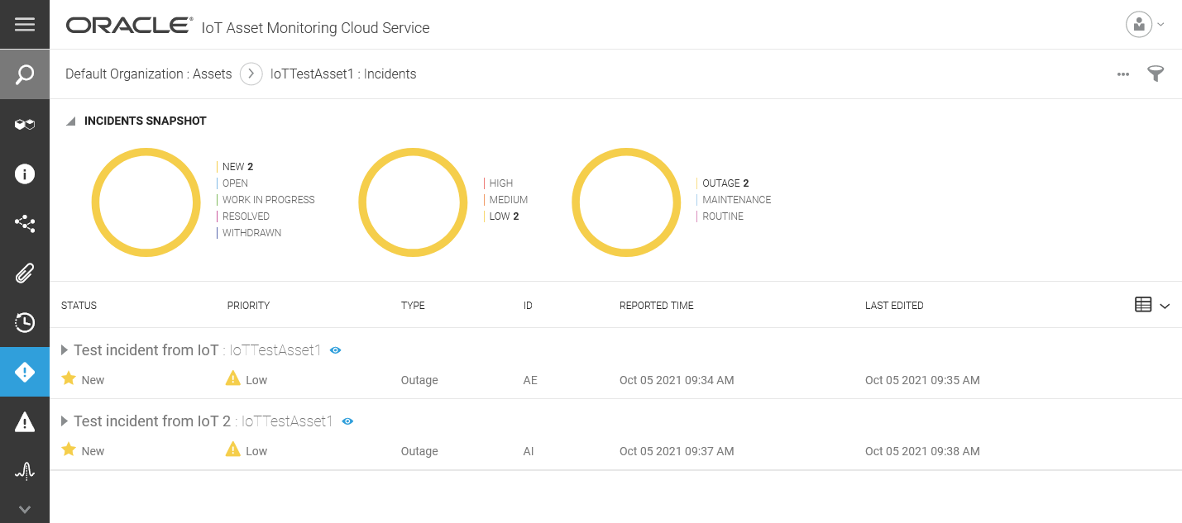The image size is (1182, 523).
Task: Open the hamburger menu at top left
Action: (25, 23)
